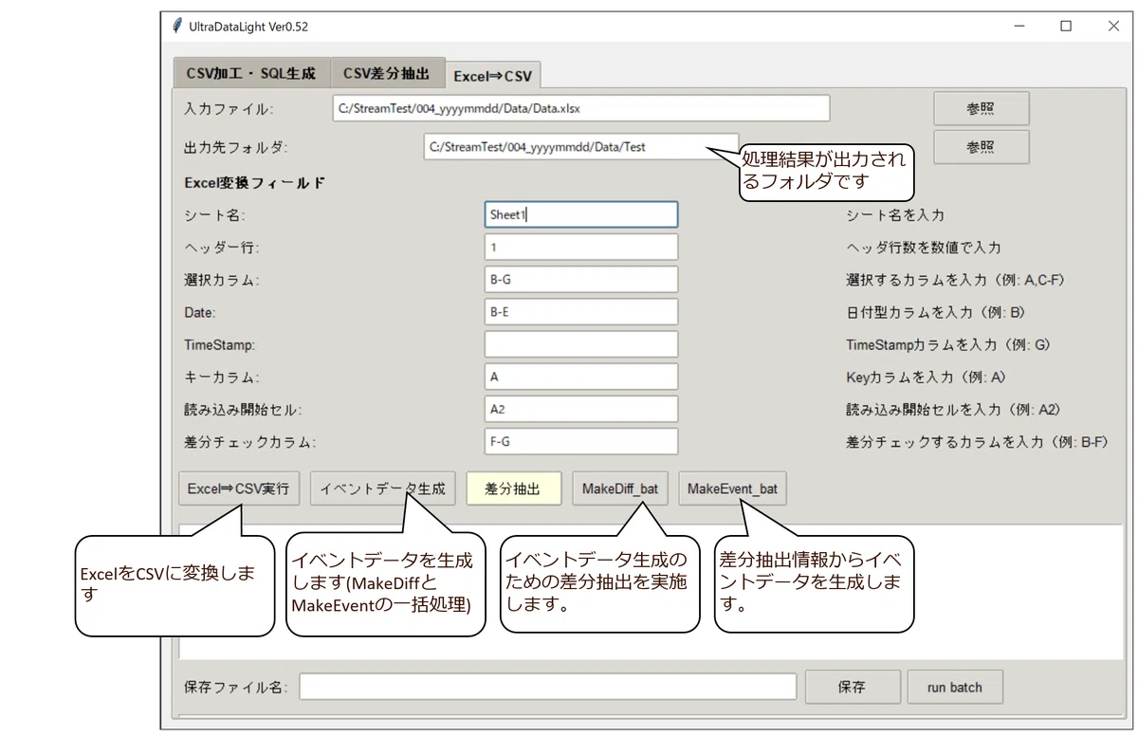
Task: Click the MakeEvent_bat button
Action: pyautogui.click(x=732, y=489)
